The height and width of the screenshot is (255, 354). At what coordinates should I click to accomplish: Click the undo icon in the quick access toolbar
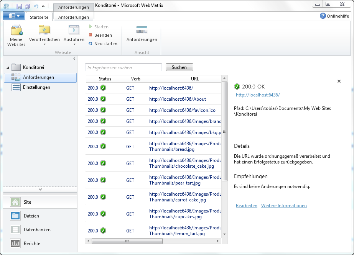(x=36, y=6)
